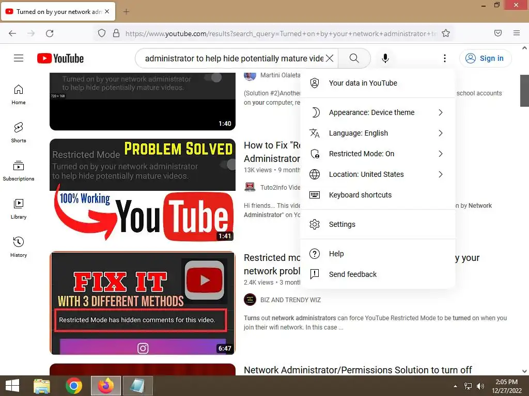This screenshot has height=396, width=529.
Task: Open the PROBLEM SOLVED video thumbnail
Action: (x=143, y=190)
